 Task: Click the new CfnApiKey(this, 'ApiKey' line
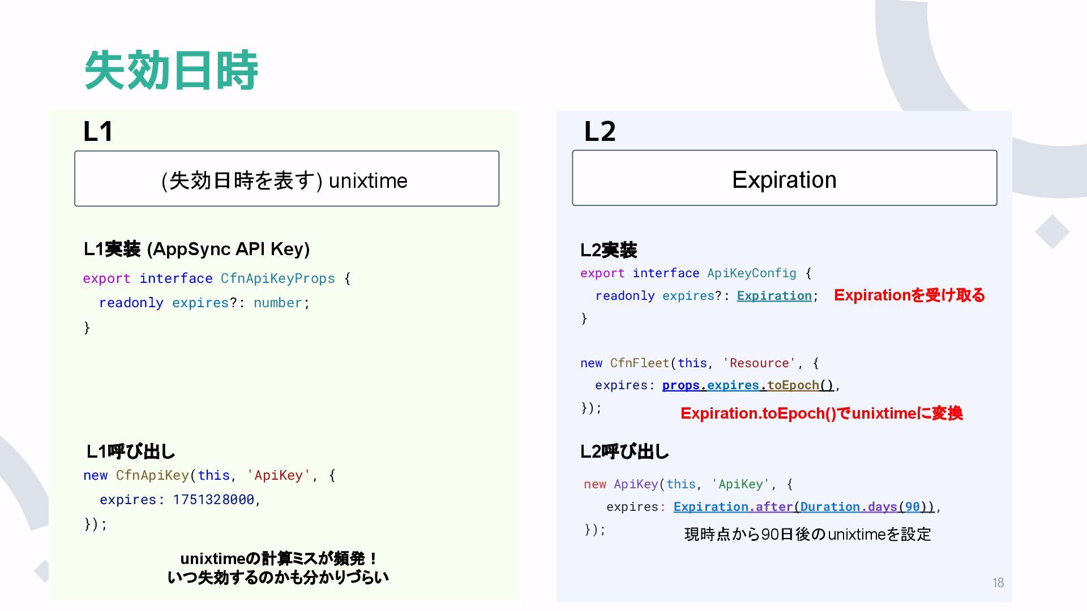pos(209,475)
